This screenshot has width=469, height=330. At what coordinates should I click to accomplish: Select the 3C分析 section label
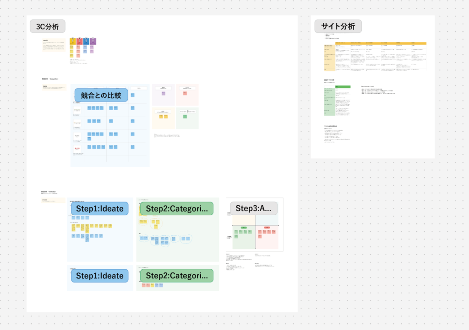point(48,27)
